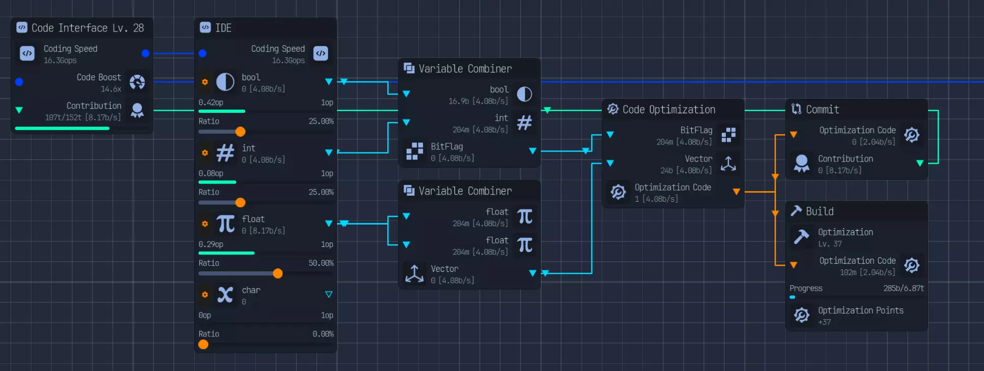The height and width of the screenshot is (371, 984).
Task: Click the 'IDE' node title
Action: point(223,28)
